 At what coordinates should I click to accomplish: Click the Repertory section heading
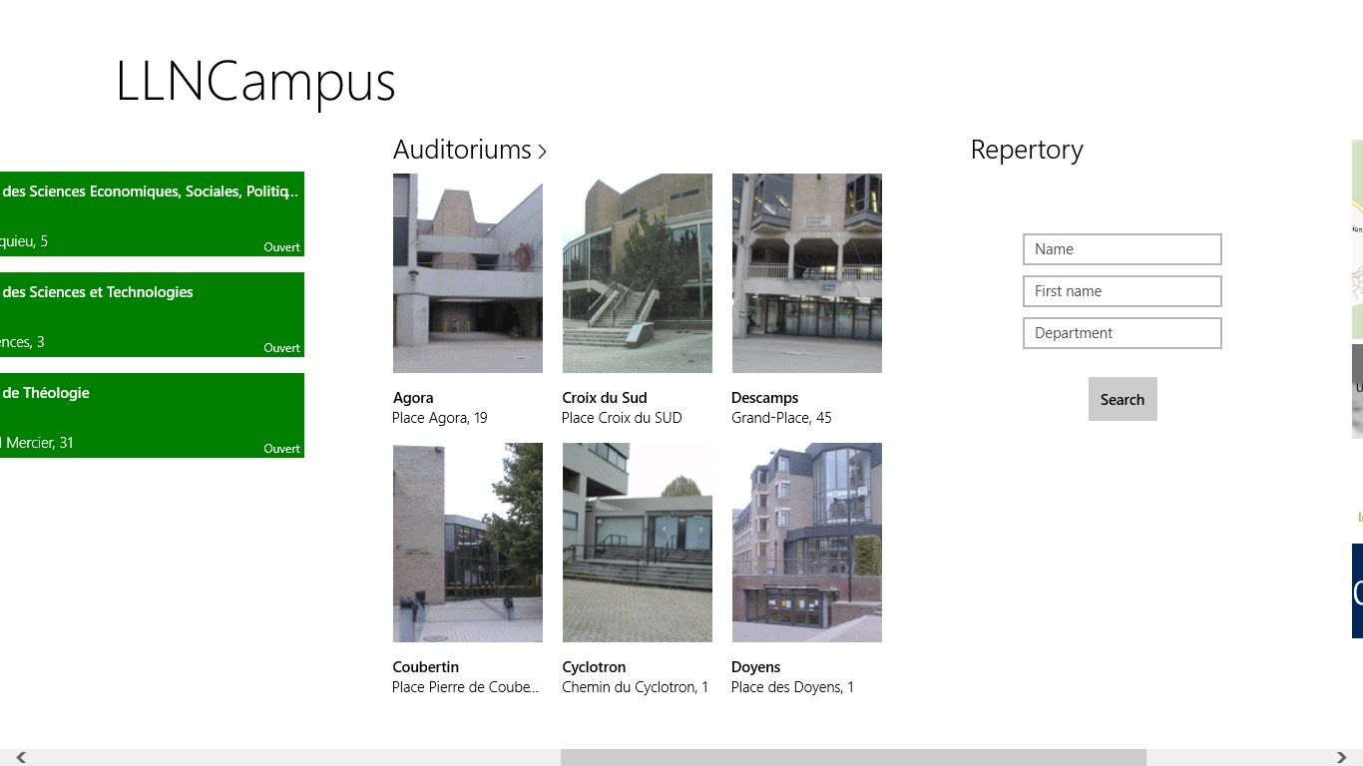[x=1027, y=150]
